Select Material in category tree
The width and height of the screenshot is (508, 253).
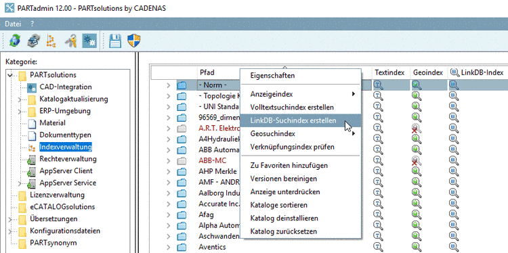[x=52, y=123]
